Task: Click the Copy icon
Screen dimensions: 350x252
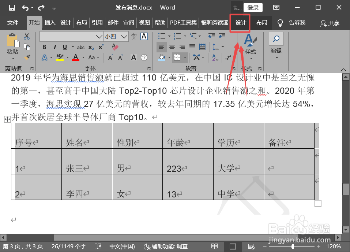Action: point(27,47)
